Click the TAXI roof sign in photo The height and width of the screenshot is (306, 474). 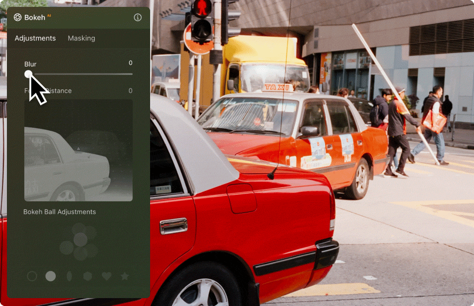(x=278, y=87)
